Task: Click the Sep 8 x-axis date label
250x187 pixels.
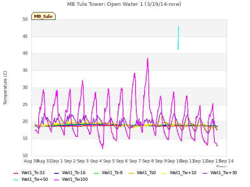Action: [148, 161]
